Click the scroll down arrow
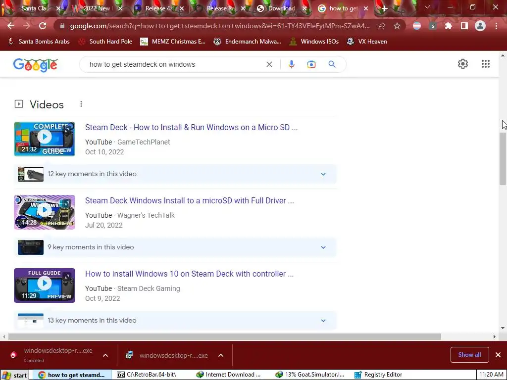 point(503,328)
